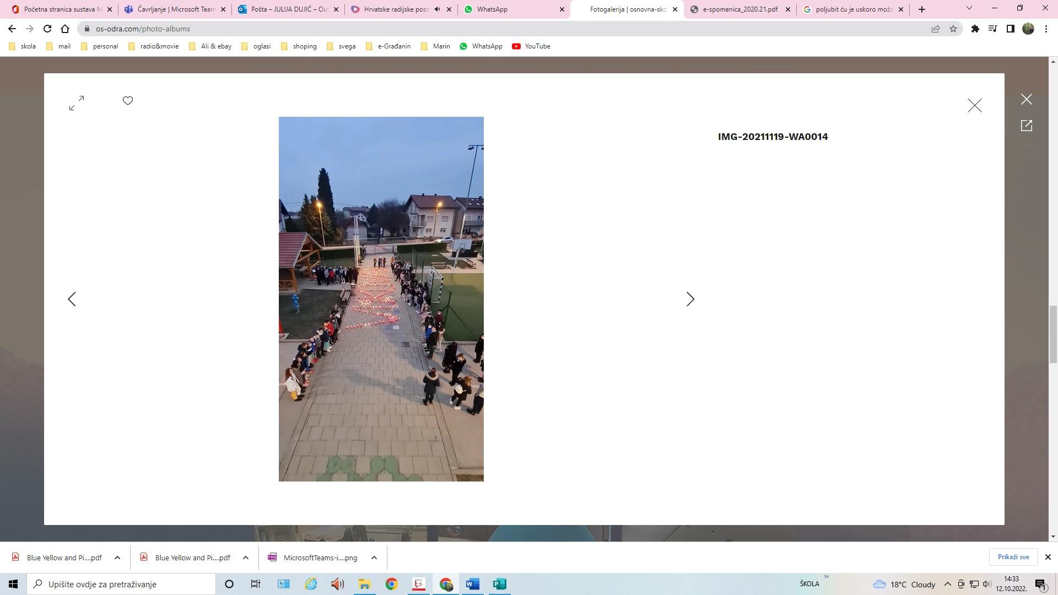Like the photo with heart icon
This screenshot has height=595, width=1058.
click(128, 100)
